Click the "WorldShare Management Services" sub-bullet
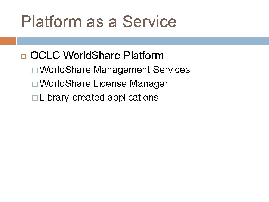Image resolution: width=269 pixels, height=202 pixels. [x=115, y=70]
